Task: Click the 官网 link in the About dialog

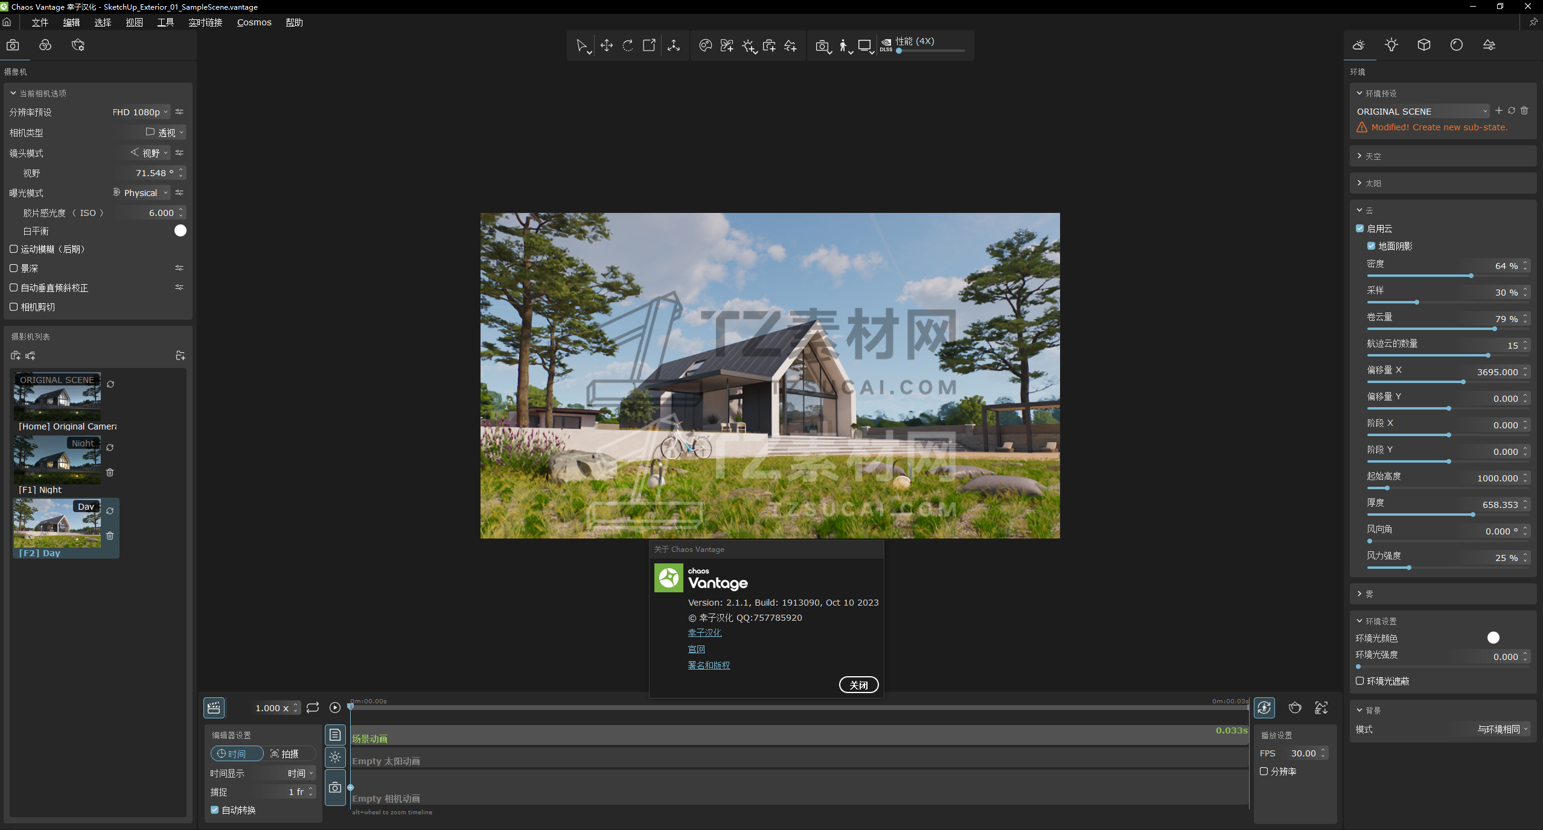Action: click(696, 649)
